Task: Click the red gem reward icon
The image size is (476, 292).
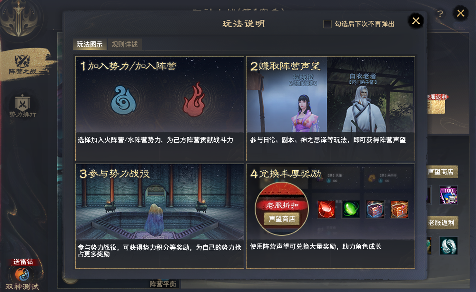Action: tap(327, 209)
